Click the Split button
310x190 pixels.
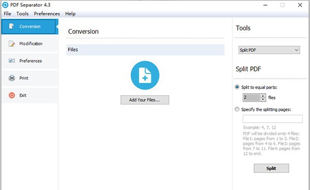271,168
